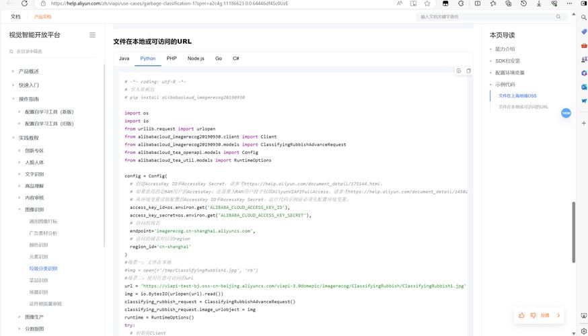This screenshot has width=588, height=336.
Task: Add page to favorites with star icon
Action: 427,3
